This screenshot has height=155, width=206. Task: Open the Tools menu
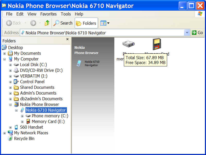click(66, 14)
